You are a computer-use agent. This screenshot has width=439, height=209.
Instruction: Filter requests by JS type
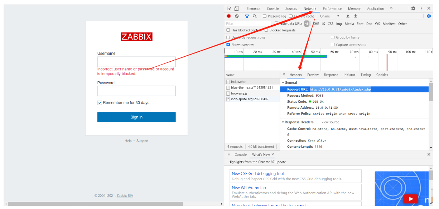point(323,24)
